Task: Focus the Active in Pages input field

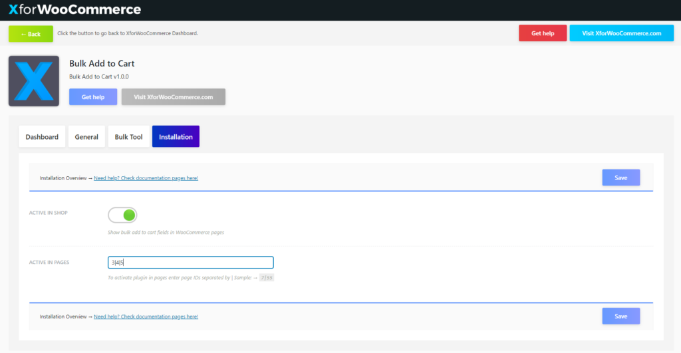Action: pos(191,262)
